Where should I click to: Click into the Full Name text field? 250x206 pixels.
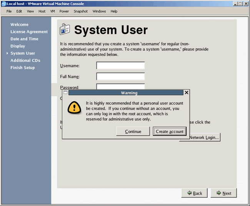120,77
